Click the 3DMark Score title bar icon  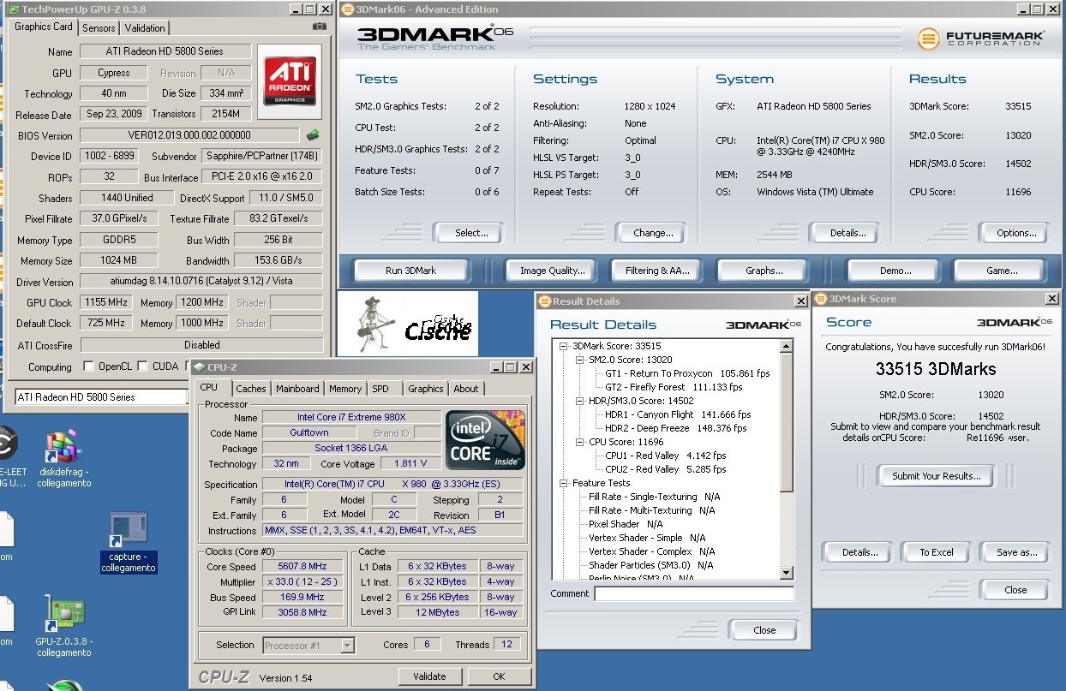(820, 299)
